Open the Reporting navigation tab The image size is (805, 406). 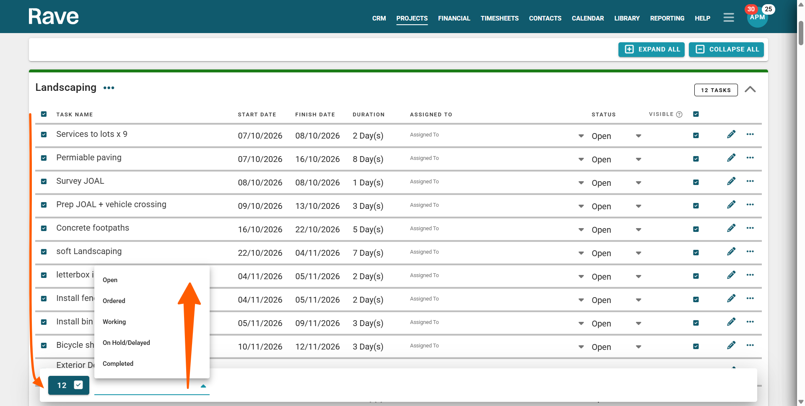coord(667,18)
